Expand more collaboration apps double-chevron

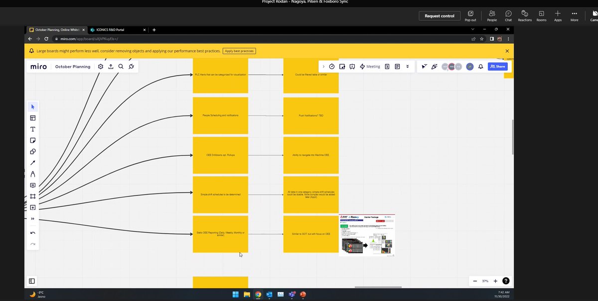tap(408, 66)
